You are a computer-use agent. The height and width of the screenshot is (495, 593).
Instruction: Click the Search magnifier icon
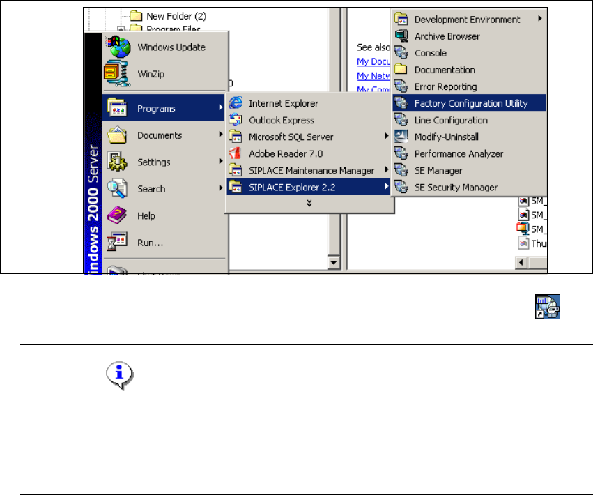[x=117, y=188]
